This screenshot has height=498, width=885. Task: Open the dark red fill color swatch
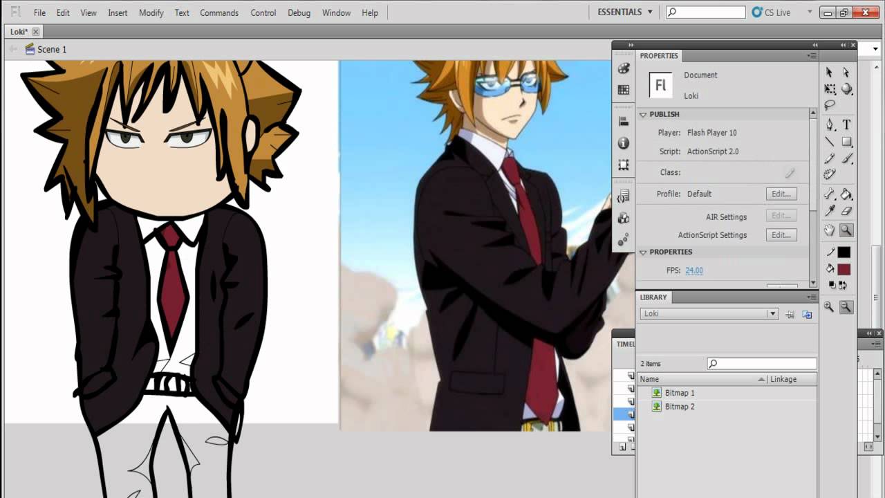(x=844, y=269)
